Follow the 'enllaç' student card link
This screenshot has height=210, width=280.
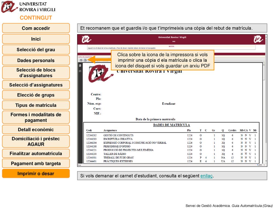coord(206,176)
